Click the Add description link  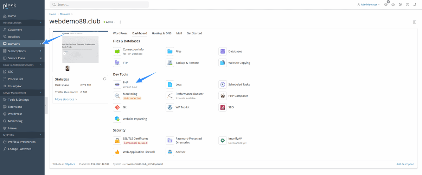[405, 164]
